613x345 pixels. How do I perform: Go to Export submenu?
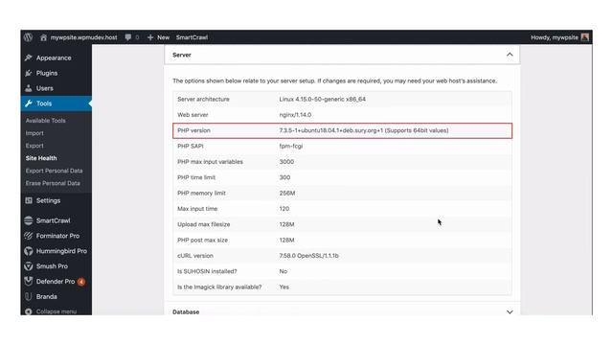34,146
